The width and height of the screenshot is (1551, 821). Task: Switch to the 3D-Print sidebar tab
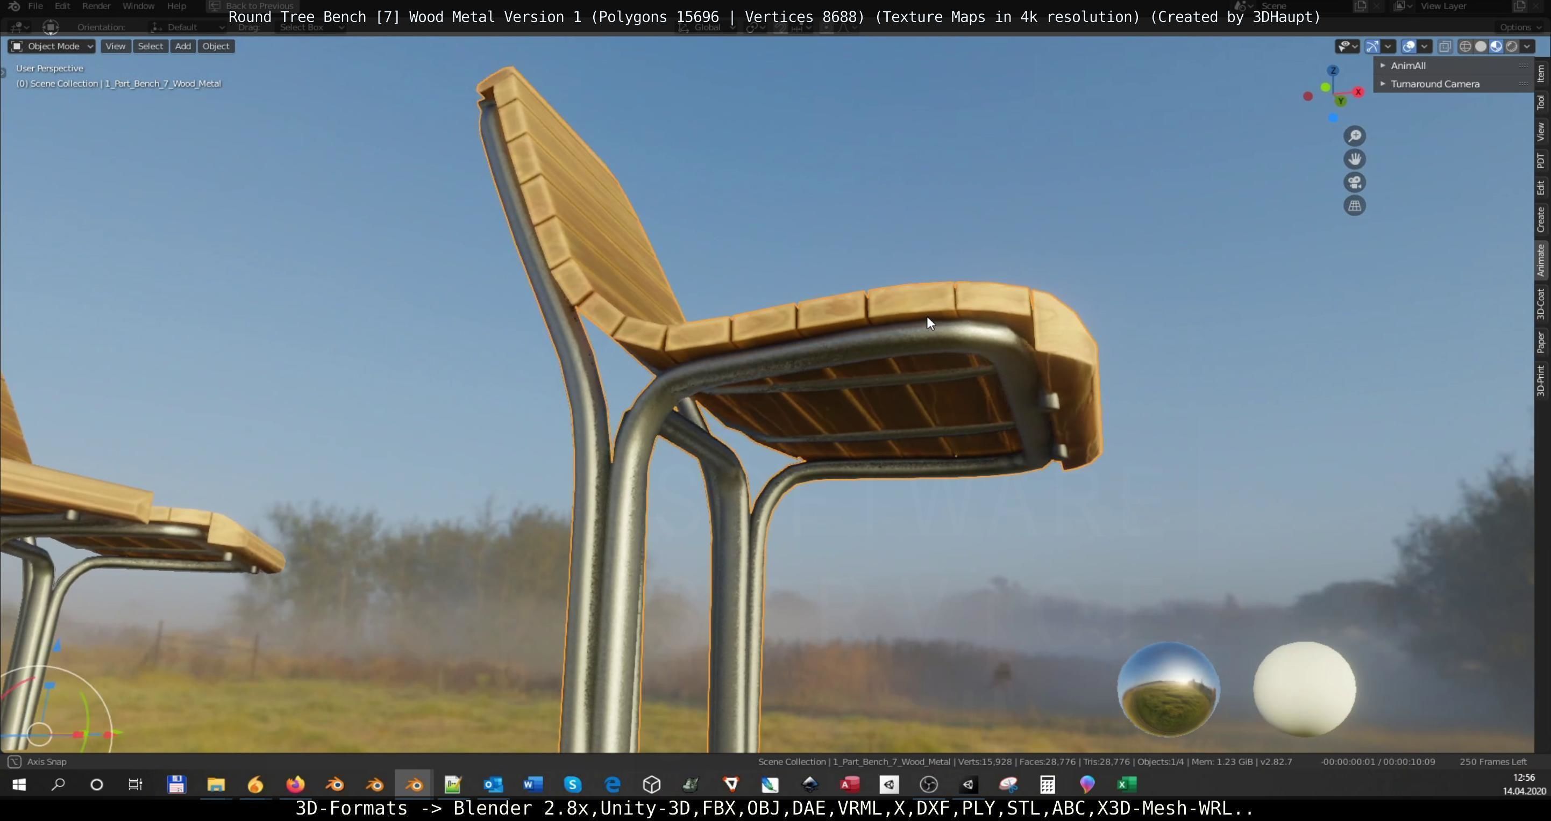point(1541,380)
